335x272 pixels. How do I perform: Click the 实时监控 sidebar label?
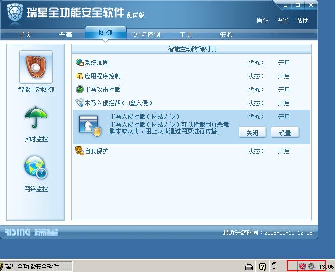(36, 139)
